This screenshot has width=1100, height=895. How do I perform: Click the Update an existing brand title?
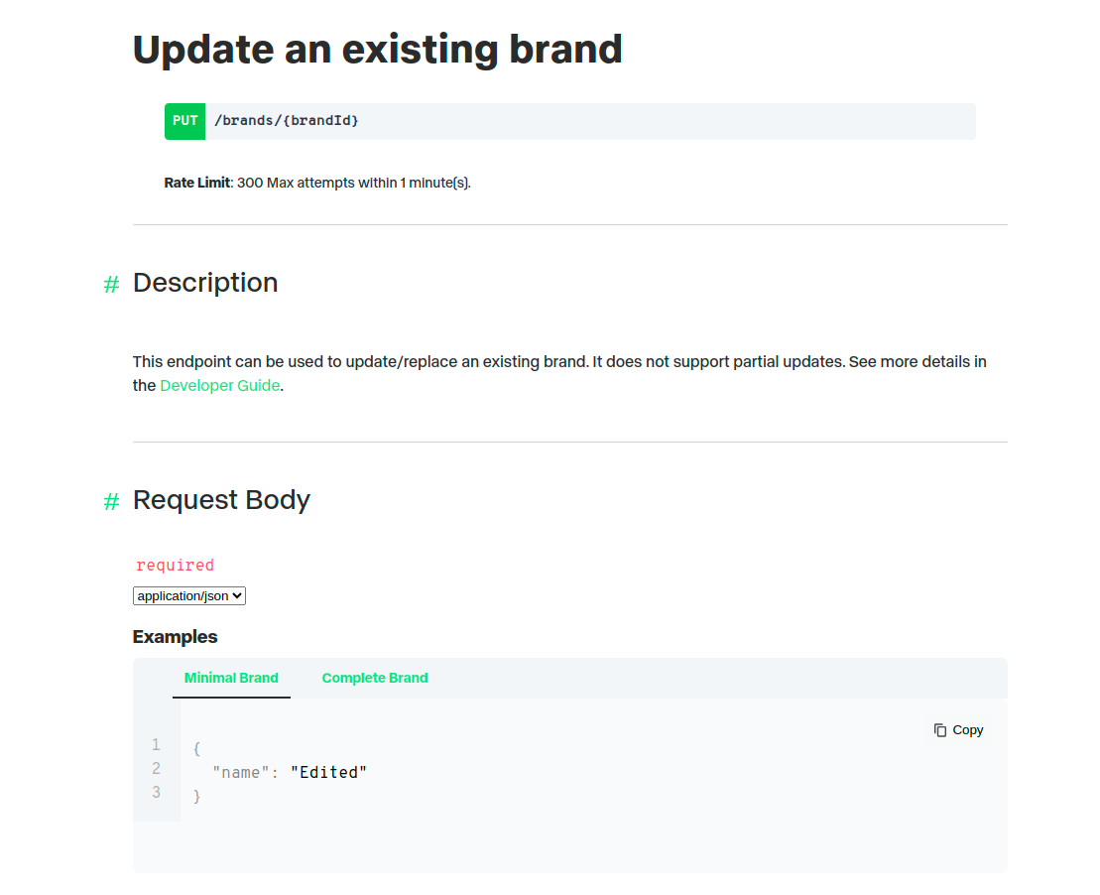point(377,50)
